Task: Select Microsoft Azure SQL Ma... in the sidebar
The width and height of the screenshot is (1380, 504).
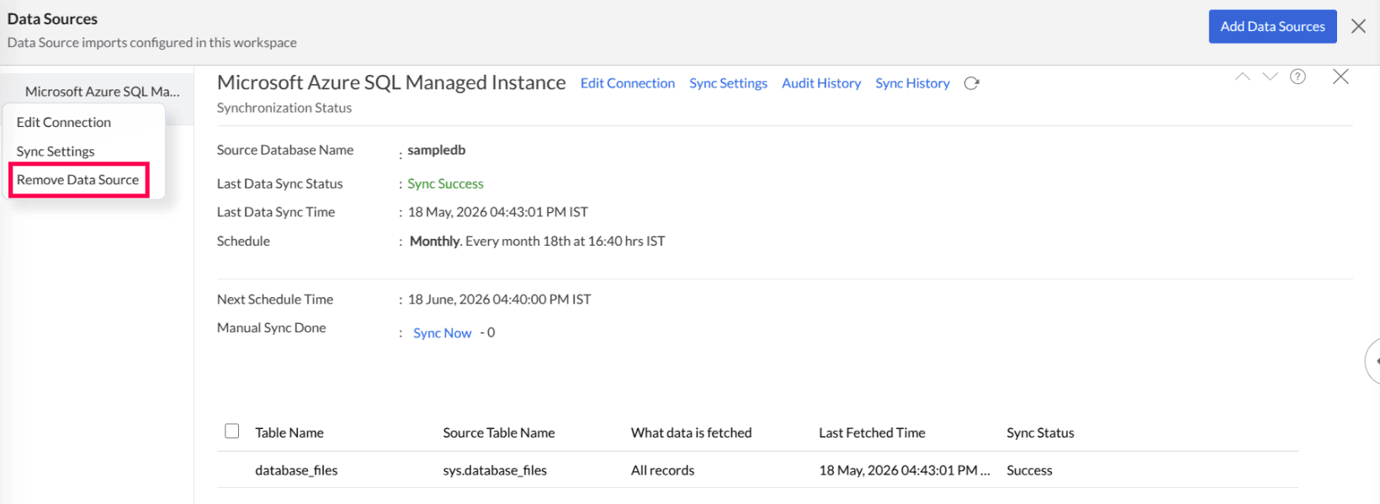Action: coord(102,92)
